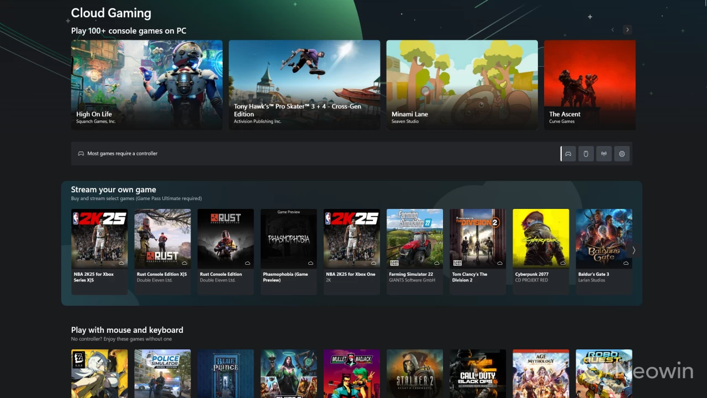Select the Cyberpunk 2077 cover art
The image size is (707, 398).
point(541,238)
